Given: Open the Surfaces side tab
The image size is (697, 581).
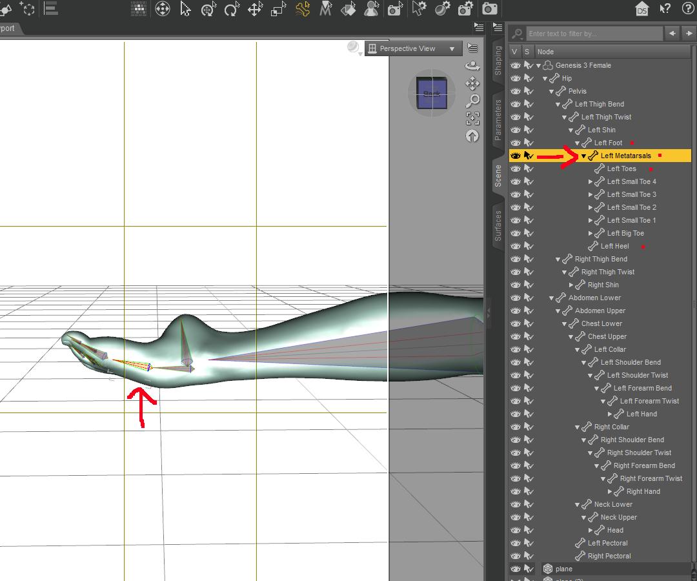Looking at the screenshot, I should (498, 225).
